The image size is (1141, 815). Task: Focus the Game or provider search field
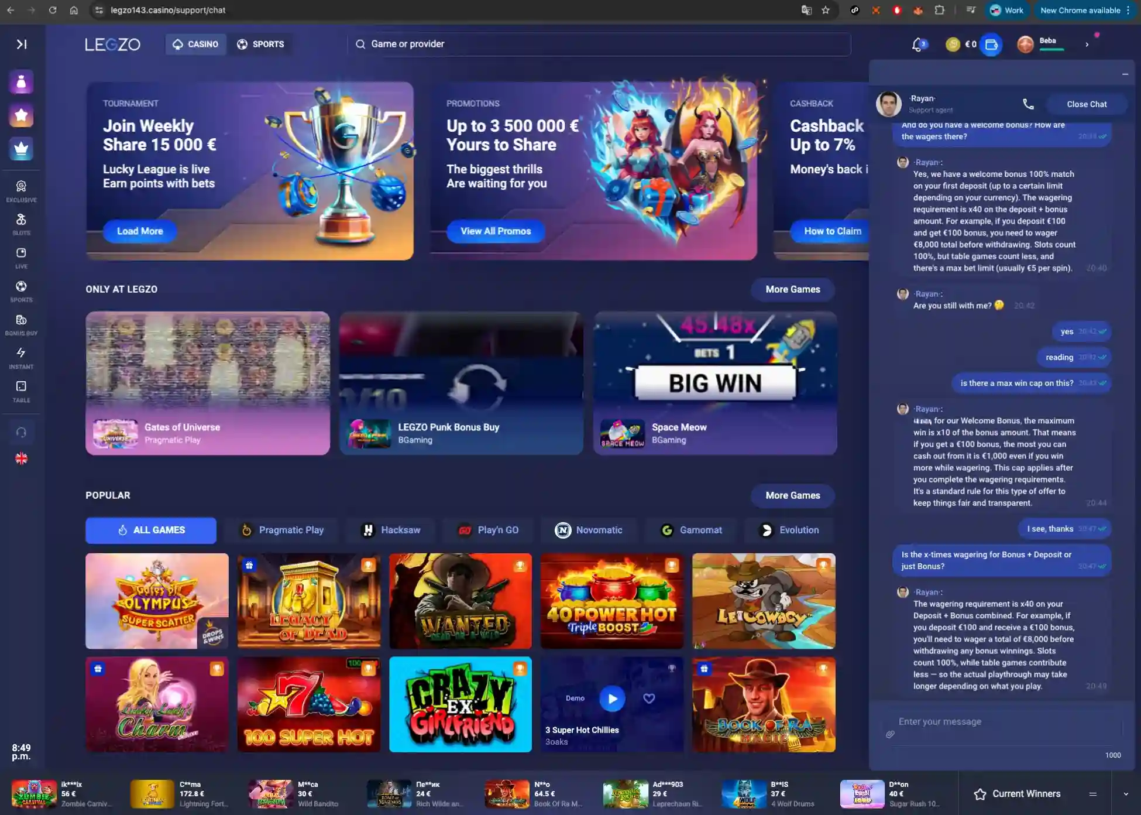[599, 44]
